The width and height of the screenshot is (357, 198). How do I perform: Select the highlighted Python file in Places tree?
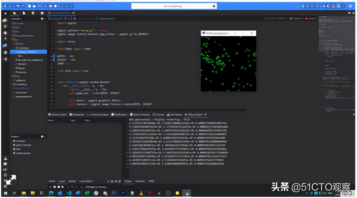click(28, 52)
